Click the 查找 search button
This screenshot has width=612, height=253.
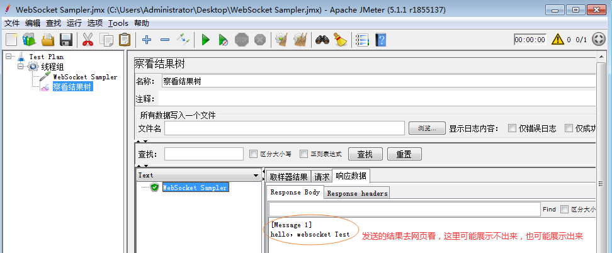coord(365,154)
